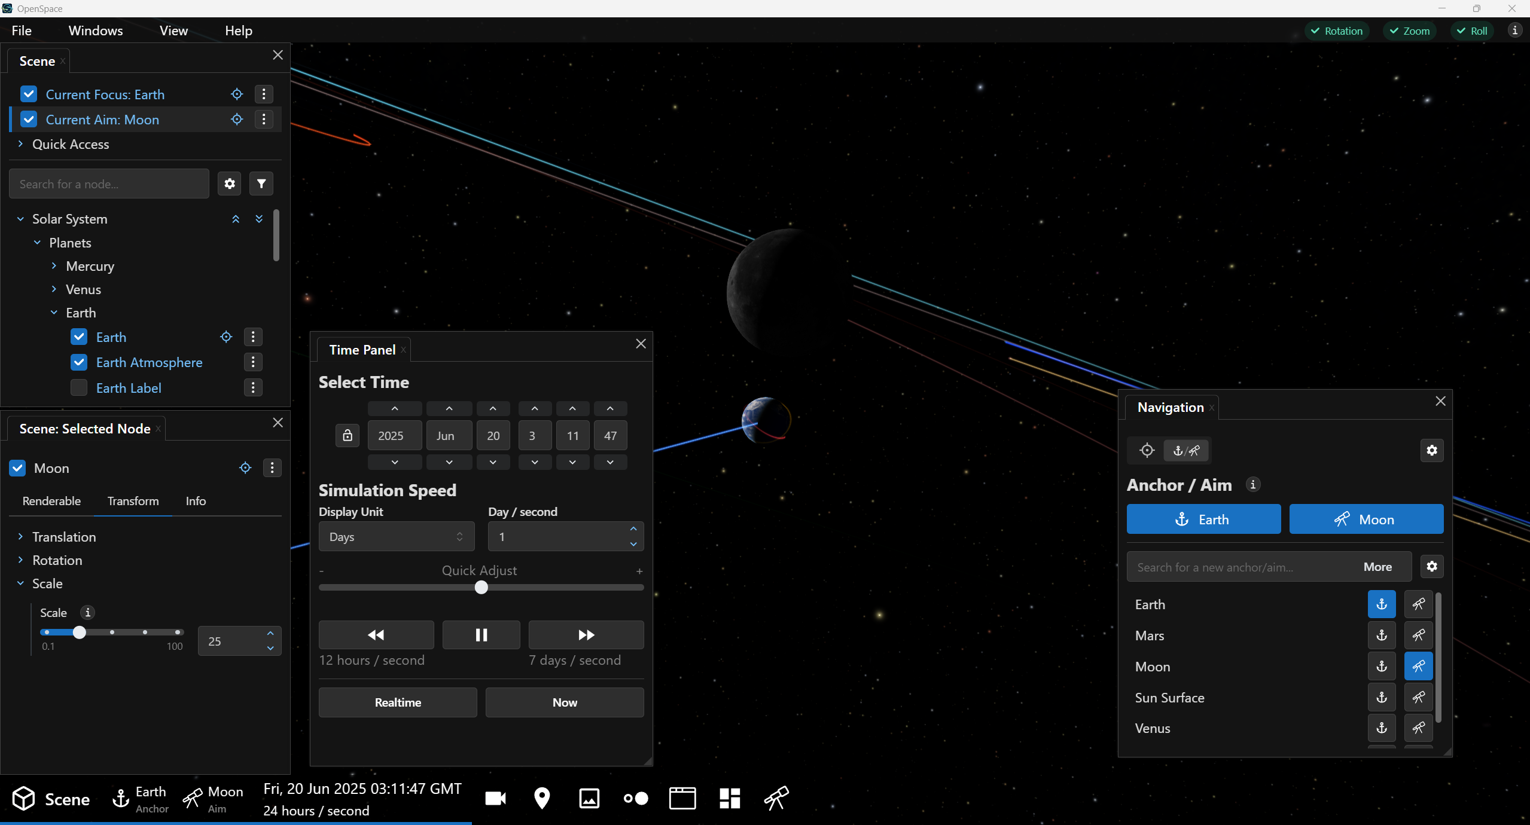Screen dimensions: 1530x825
Task: Open the File menu
Action: point(22,30)
